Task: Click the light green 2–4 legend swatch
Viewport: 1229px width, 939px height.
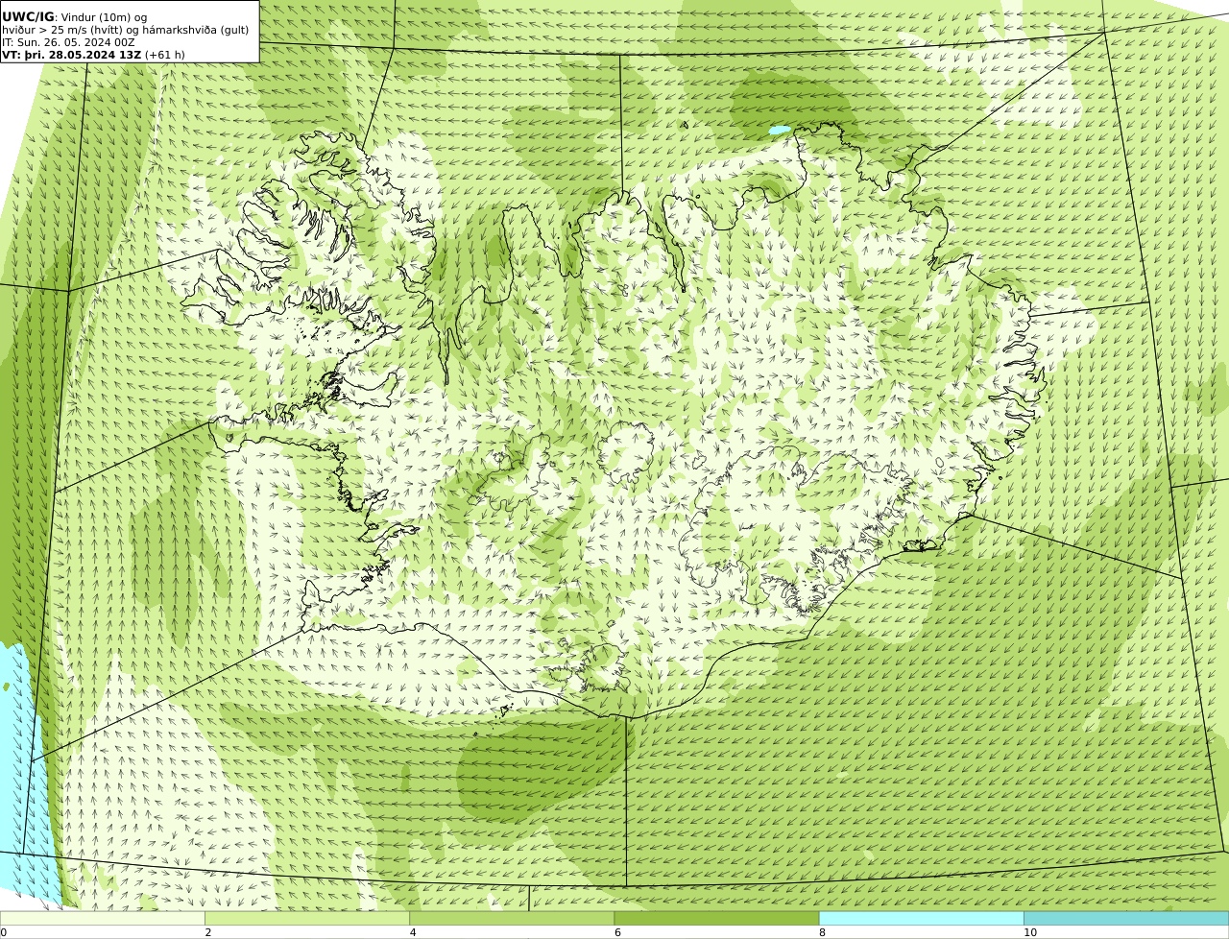Action: (x=307, y=918)
